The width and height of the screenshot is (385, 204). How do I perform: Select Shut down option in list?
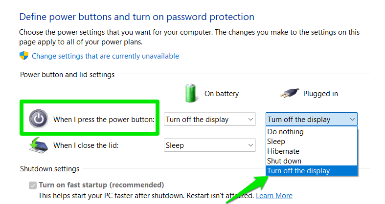284,161
